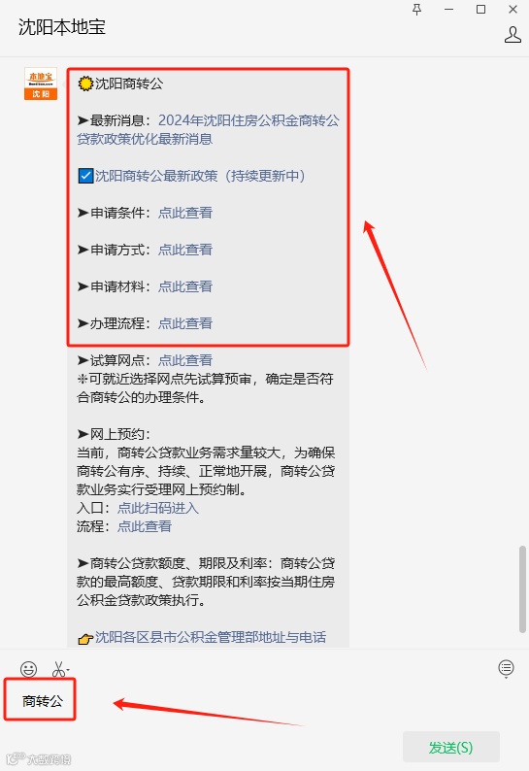Click the 沈阳本地宝 avatar
529x771 pixels.
pyautogui.click(x=41, y=84)
